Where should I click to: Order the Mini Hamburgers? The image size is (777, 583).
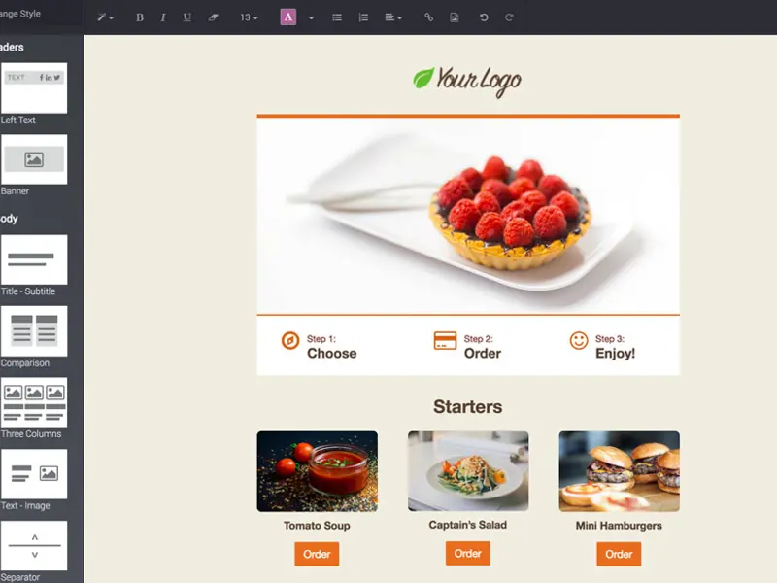click(619, 554)
